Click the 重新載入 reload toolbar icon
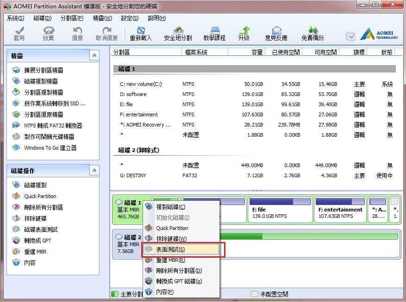 (141, 34)
